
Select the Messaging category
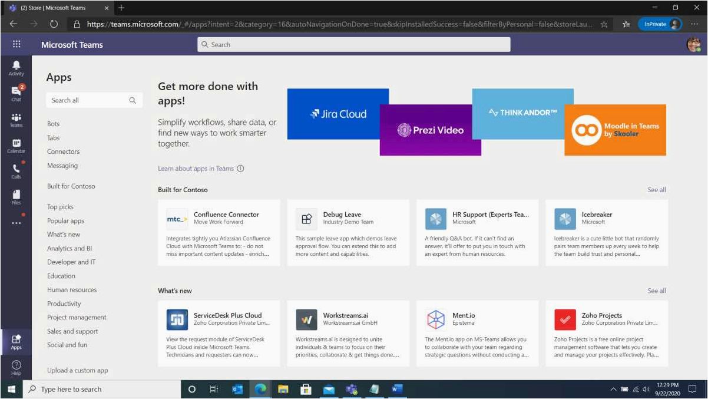(x=62, y=166)
